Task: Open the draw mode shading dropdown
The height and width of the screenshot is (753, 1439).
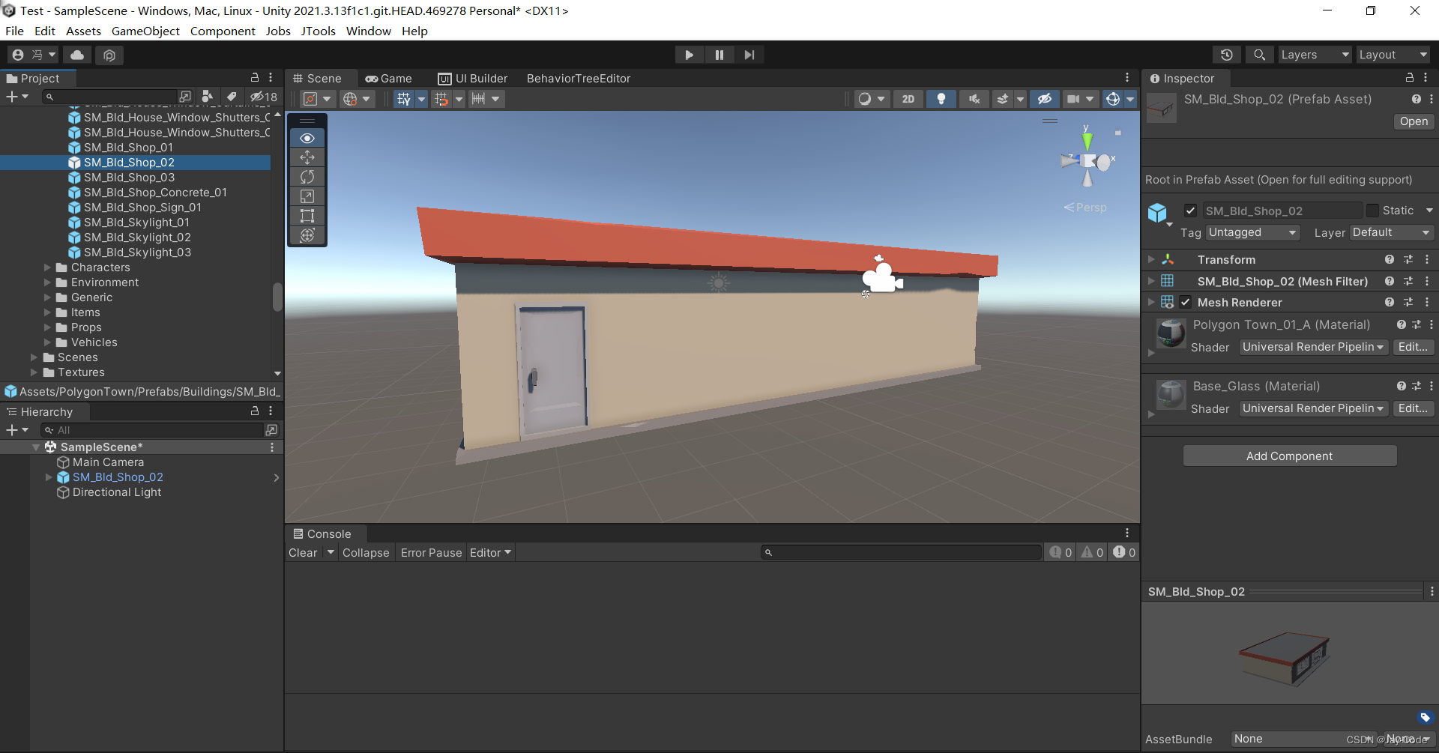Action: coord(872,99)
